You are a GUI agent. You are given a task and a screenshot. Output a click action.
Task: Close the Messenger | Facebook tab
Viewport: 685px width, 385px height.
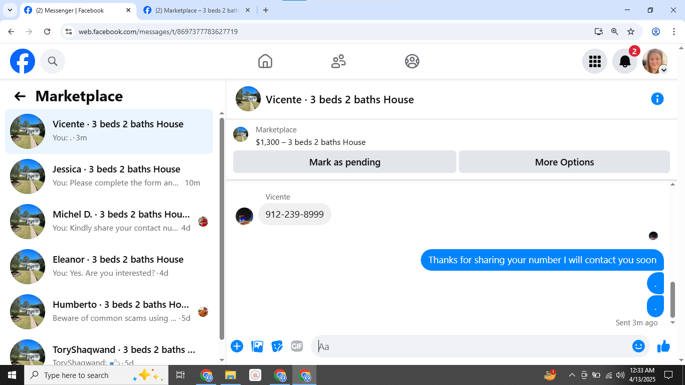pyautogui.click(x=128, y=10)
